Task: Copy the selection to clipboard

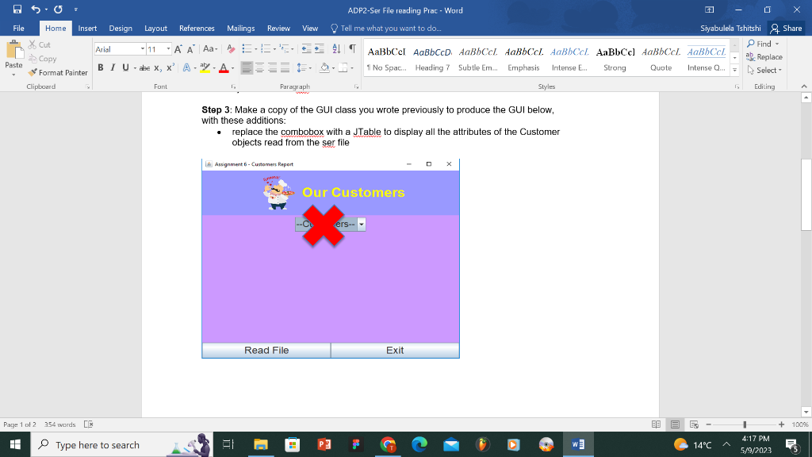Action: click(x=43, y=59)
